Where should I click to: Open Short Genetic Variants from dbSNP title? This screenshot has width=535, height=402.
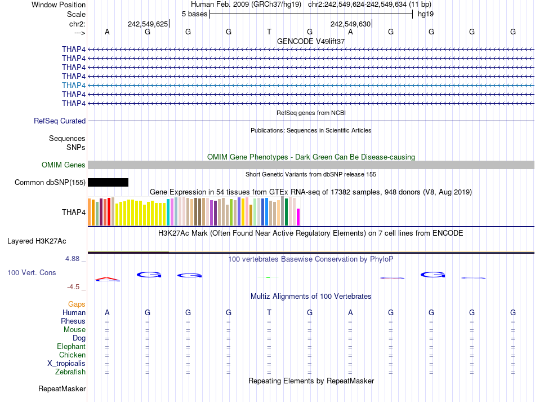point(311,174)
